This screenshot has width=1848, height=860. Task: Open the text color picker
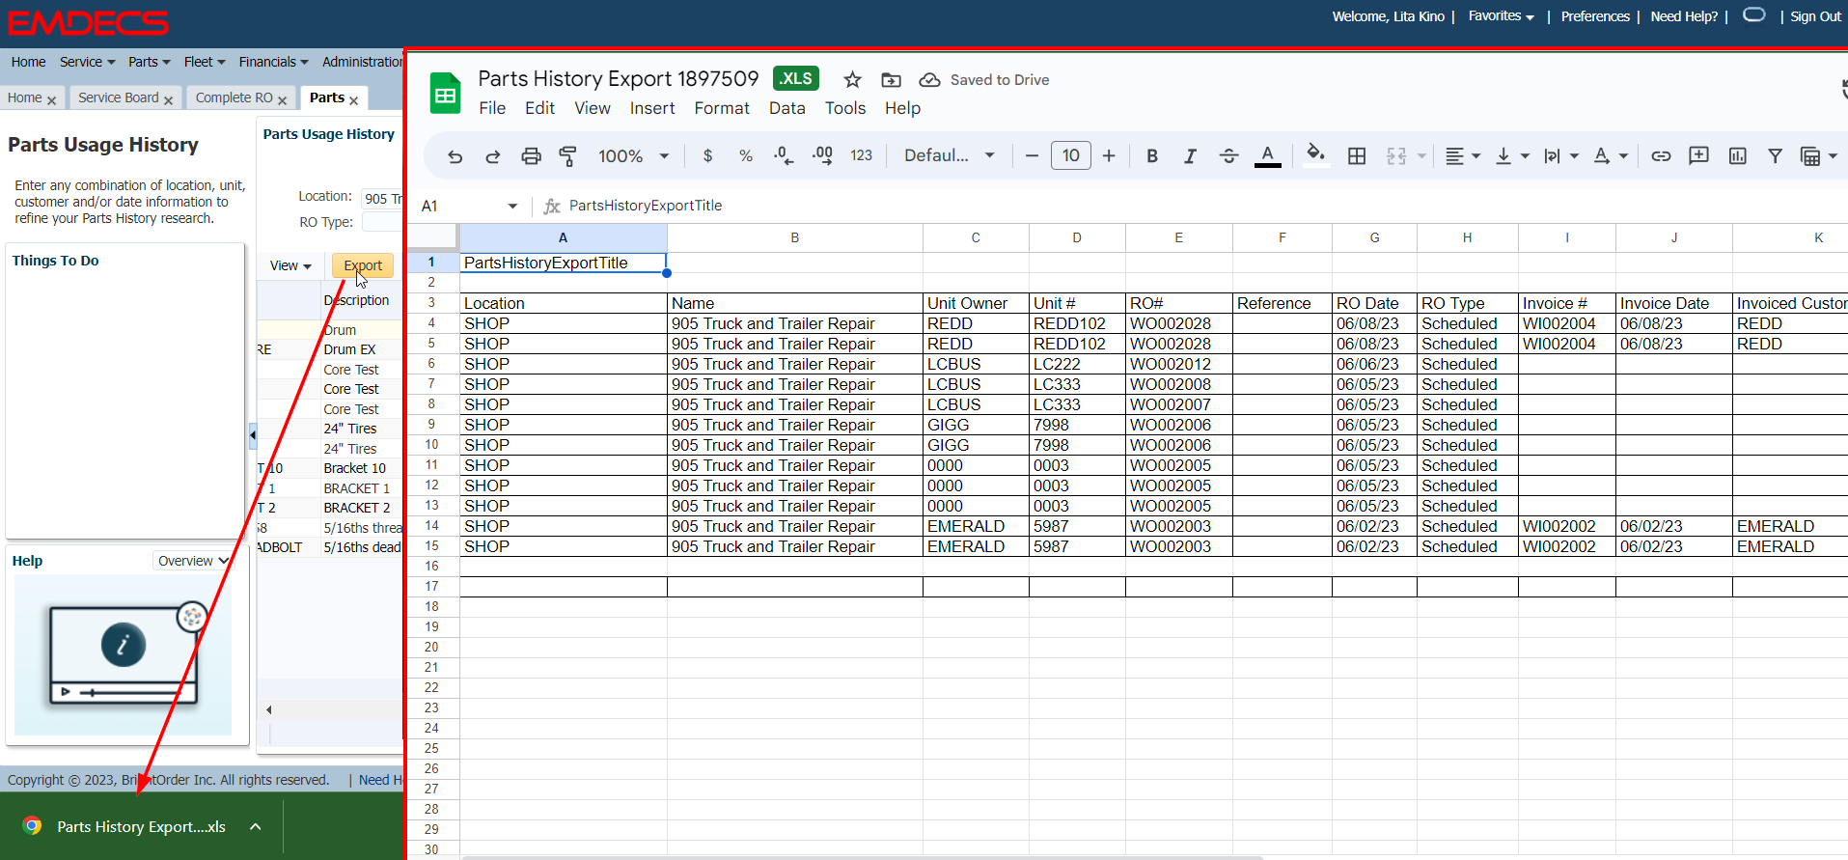1268,156
